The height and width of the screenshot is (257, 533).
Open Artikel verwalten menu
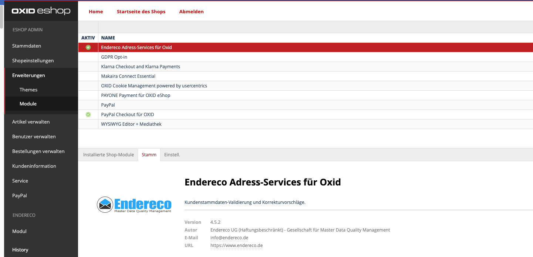pyautogui.click(x=31, y=122)
